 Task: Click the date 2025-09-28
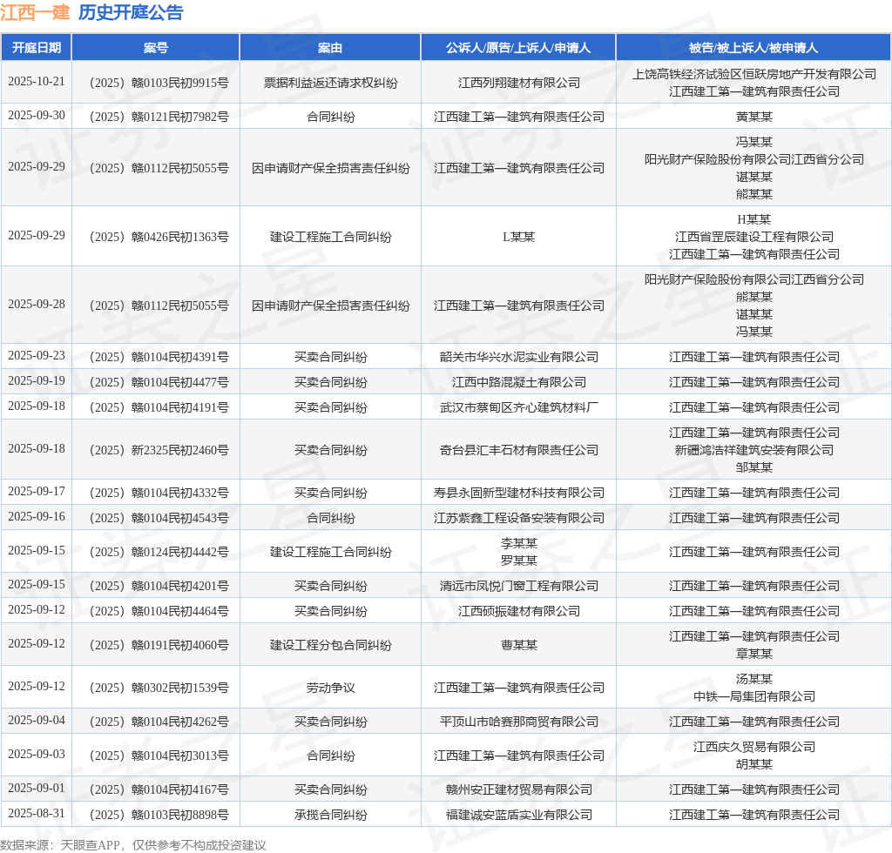tap(37, 304)
